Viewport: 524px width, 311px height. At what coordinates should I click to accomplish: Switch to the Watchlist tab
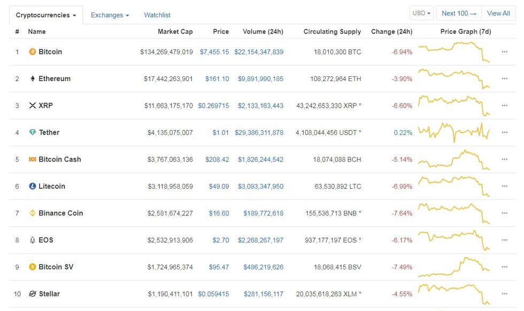click(157, 15)
